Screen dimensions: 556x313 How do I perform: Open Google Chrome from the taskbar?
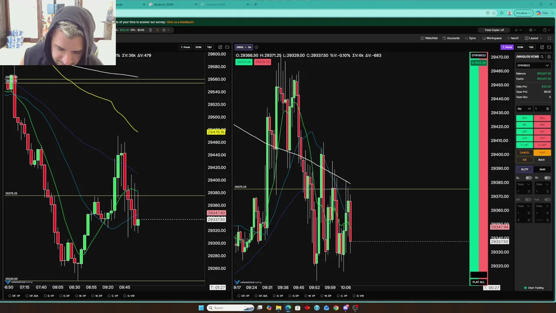336,308
